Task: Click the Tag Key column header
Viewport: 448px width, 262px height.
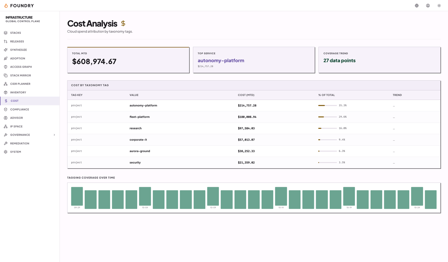Action: pyautogui.click(x=77, y=95)
